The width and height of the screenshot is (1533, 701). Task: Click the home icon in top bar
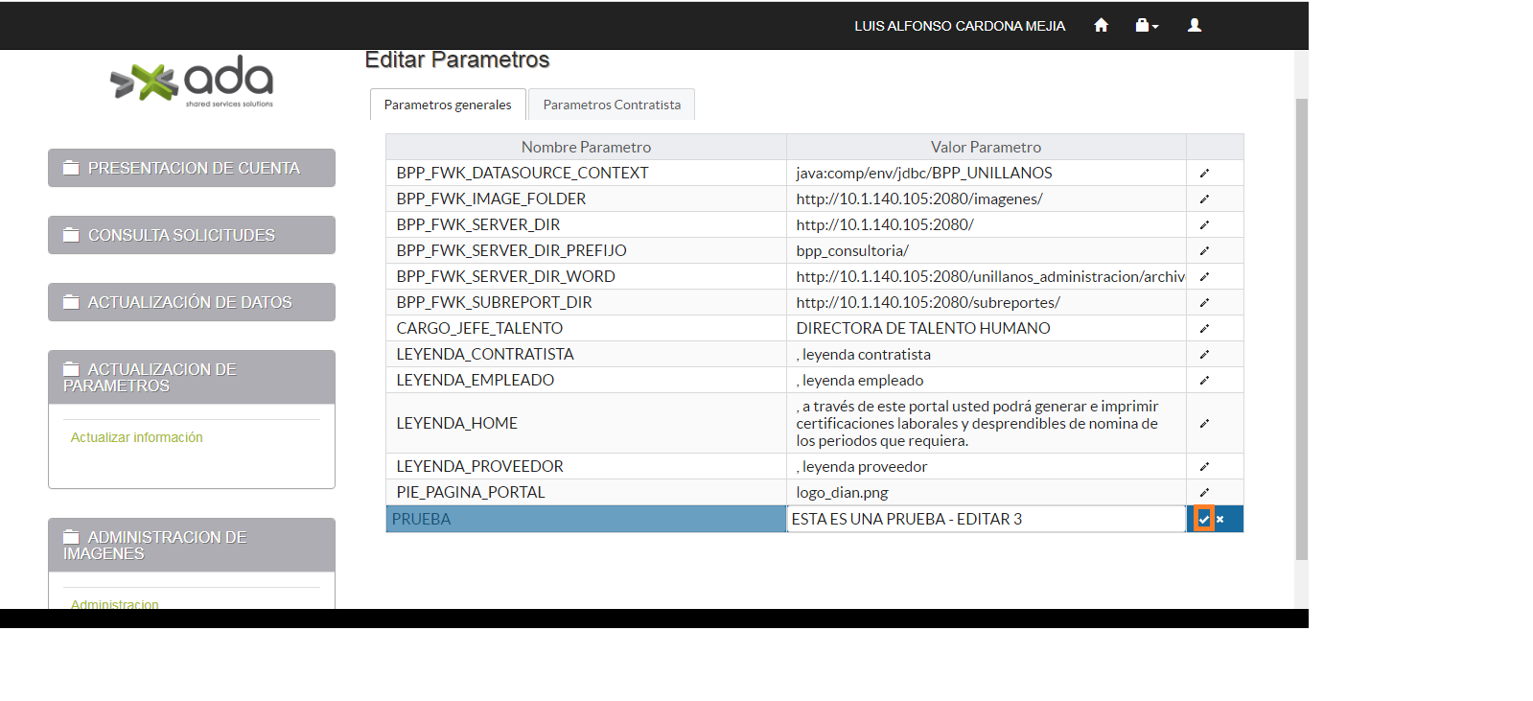(1101, 26)
